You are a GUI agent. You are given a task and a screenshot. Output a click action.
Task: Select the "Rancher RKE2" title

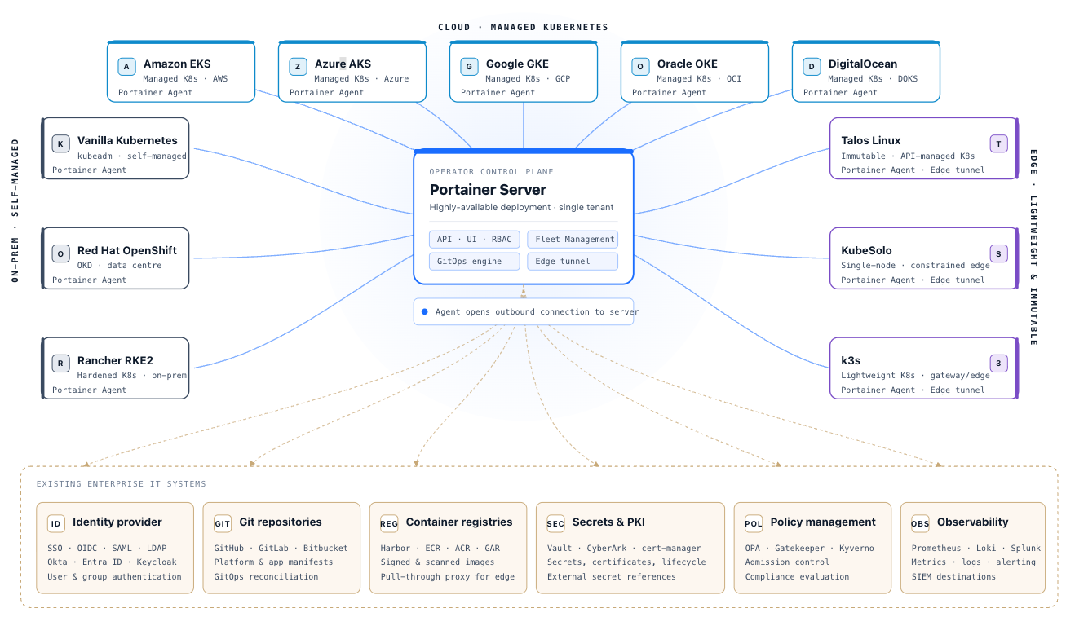(115, 360)
